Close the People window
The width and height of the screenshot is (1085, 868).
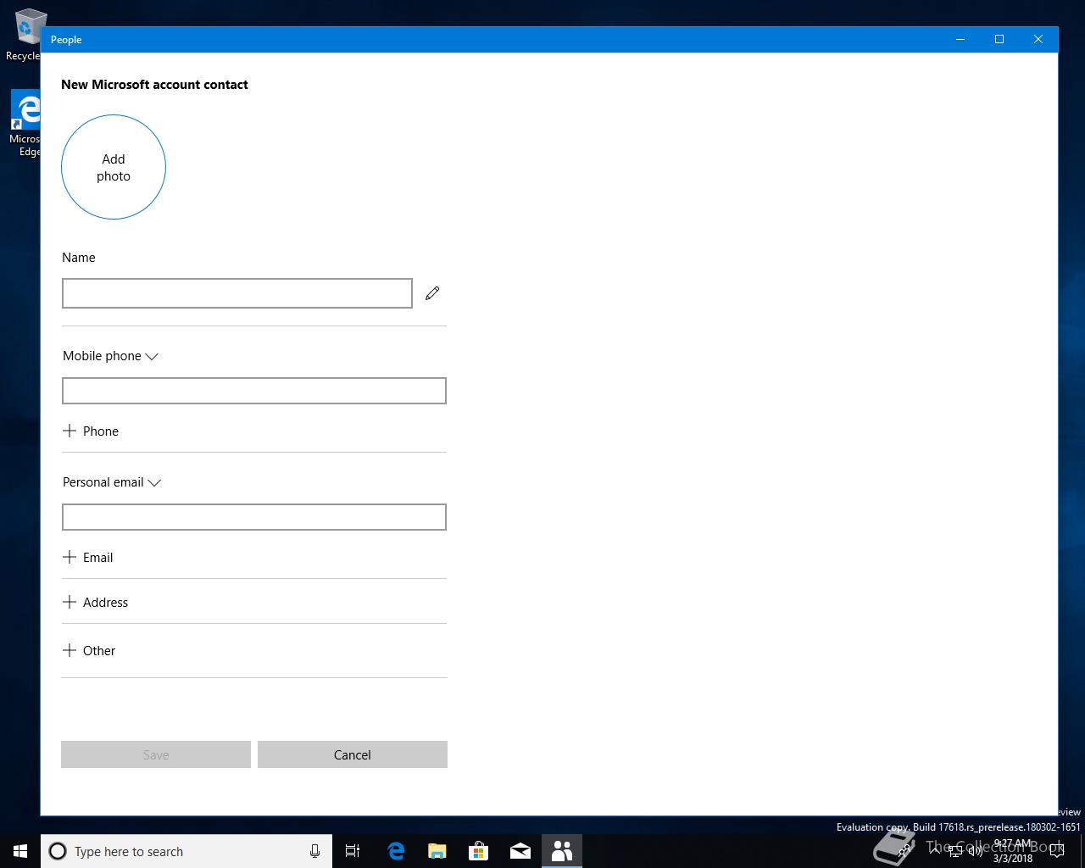(1038, 39)
